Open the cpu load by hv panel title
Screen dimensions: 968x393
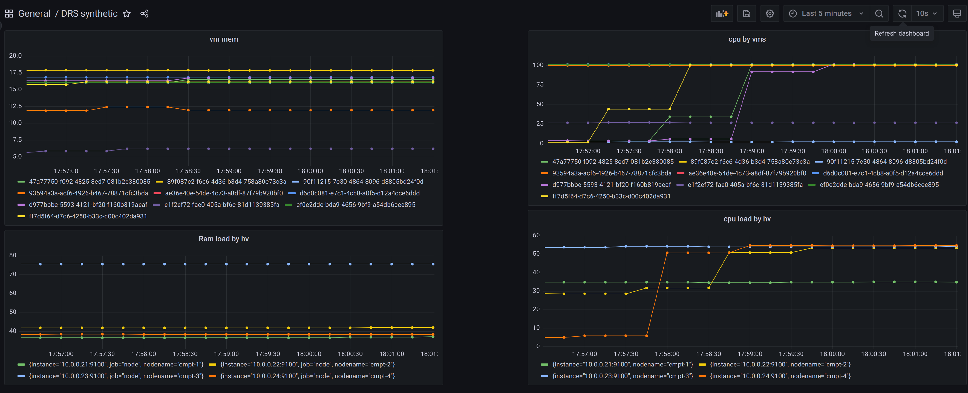tap(747, 219)
